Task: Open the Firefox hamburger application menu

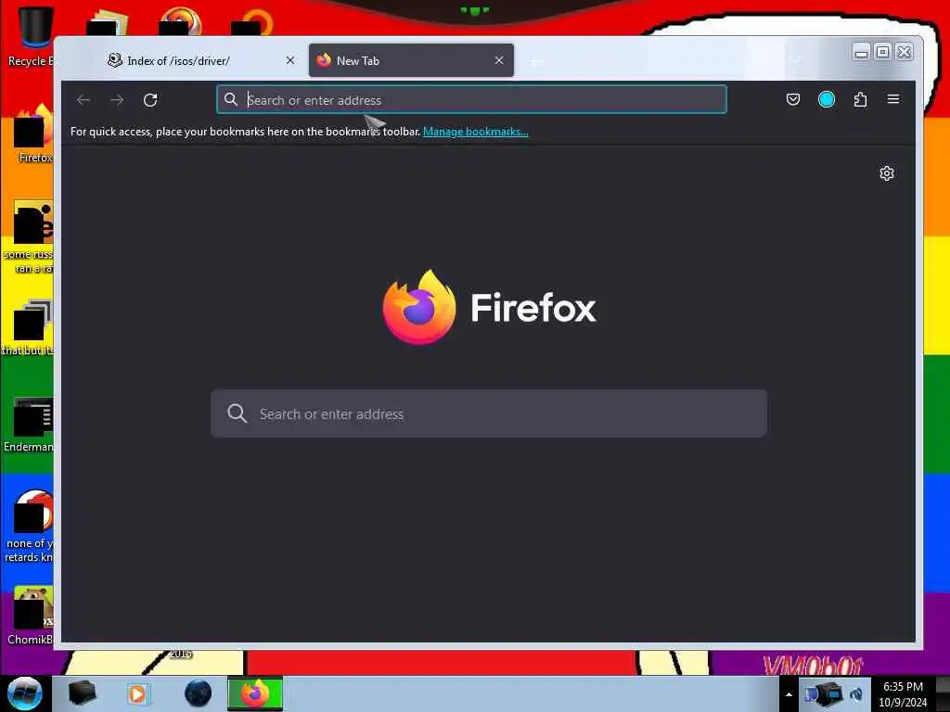Action: click(x=893, y=99)
